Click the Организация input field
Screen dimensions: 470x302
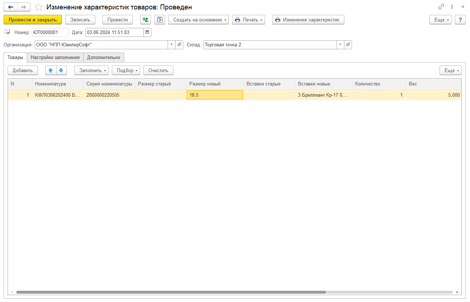[x=101, y=45]
